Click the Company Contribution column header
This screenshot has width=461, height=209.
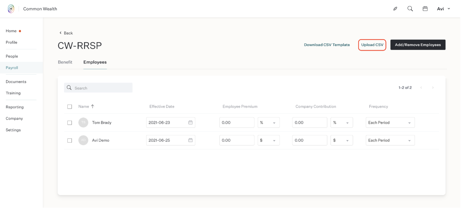[x=316, y=106]
